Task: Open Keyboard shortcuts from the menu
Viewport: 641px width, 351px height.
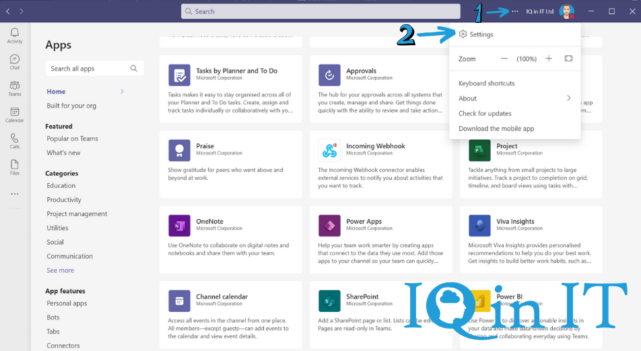Action: [x=486, y=83]
